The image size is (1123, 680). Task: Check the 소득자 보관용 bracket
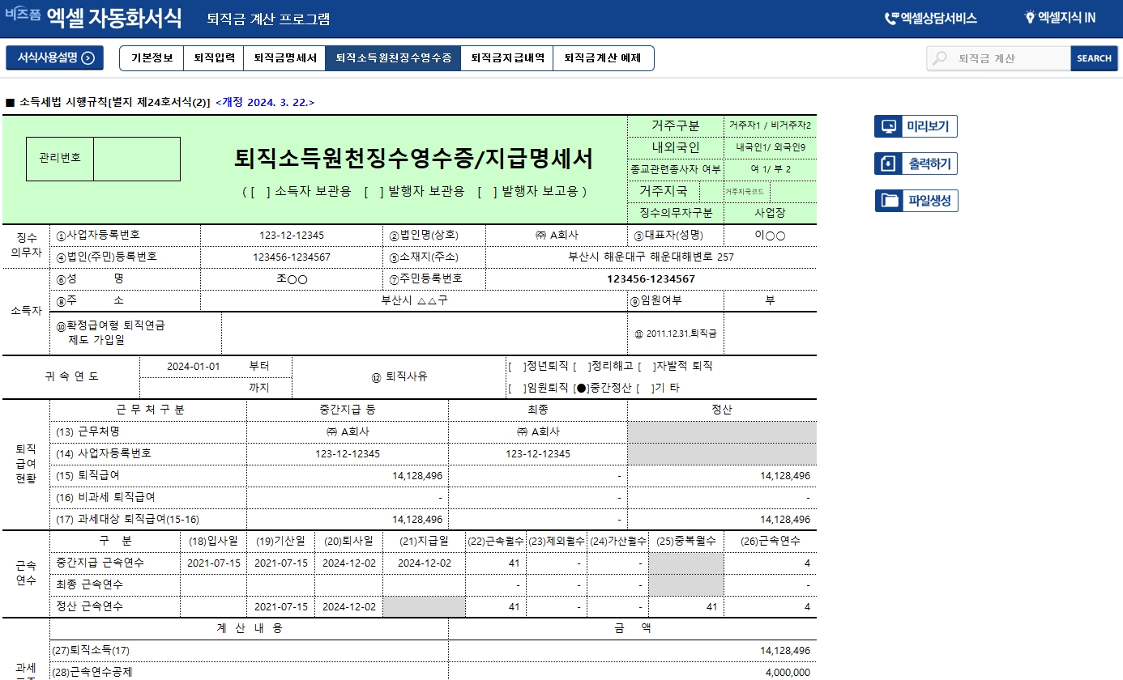tap(259, 192)
